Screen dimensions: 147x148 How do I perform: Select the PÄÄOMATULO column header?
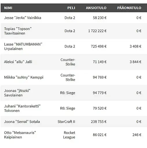click(129, 8)
